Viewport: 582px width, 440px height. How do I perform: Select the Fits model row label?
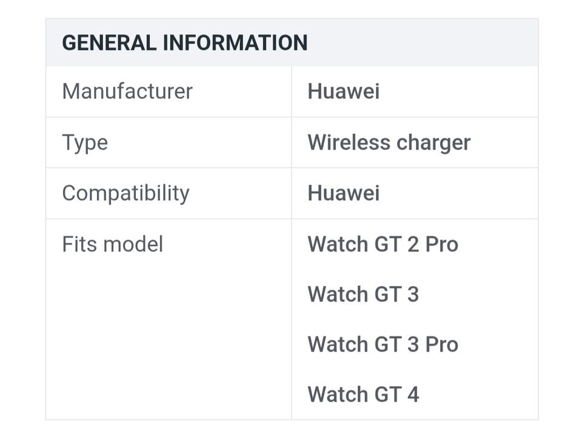112,244
